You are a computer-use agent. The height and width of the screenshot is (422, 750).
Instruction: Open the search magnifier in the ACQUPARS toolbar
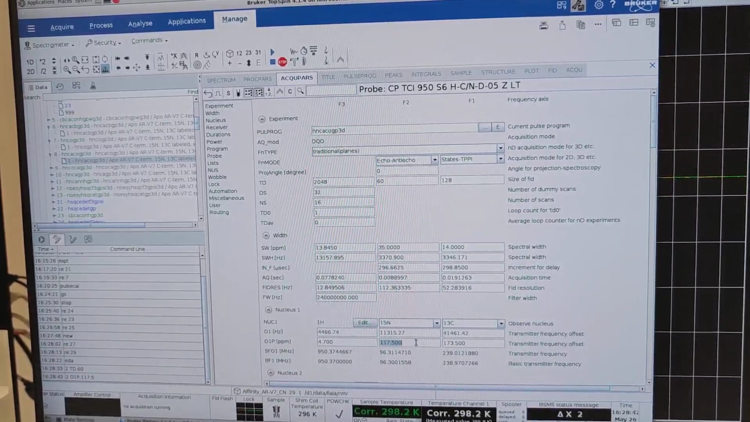(x=300, y=91)
